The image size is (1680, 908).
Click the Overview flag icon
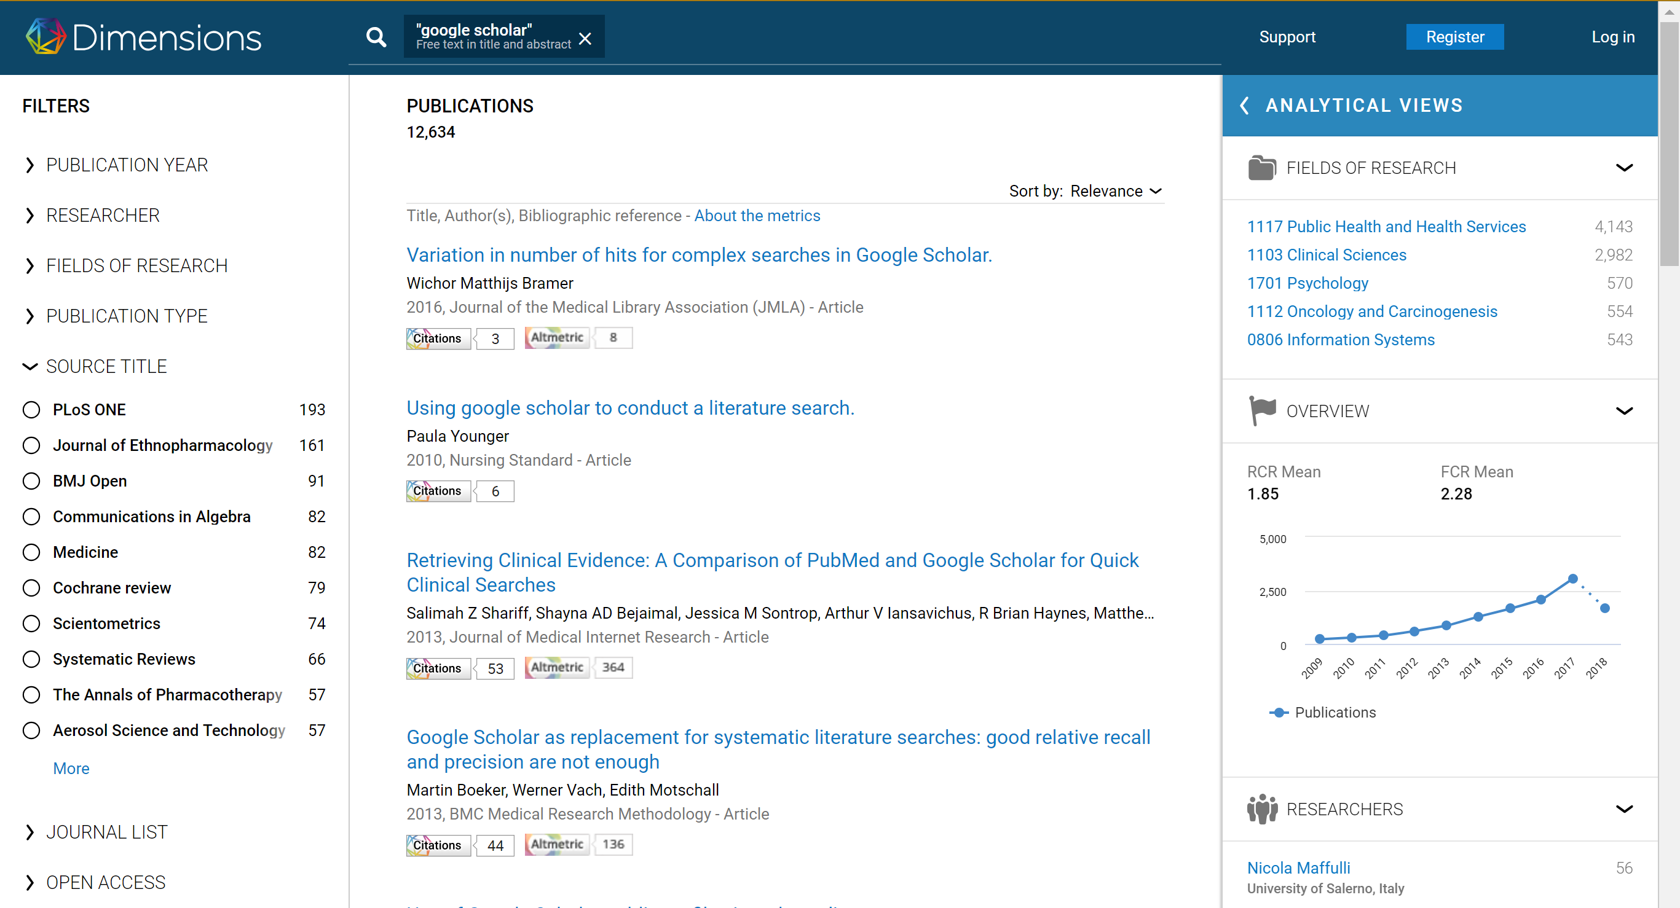(1262, 410)
